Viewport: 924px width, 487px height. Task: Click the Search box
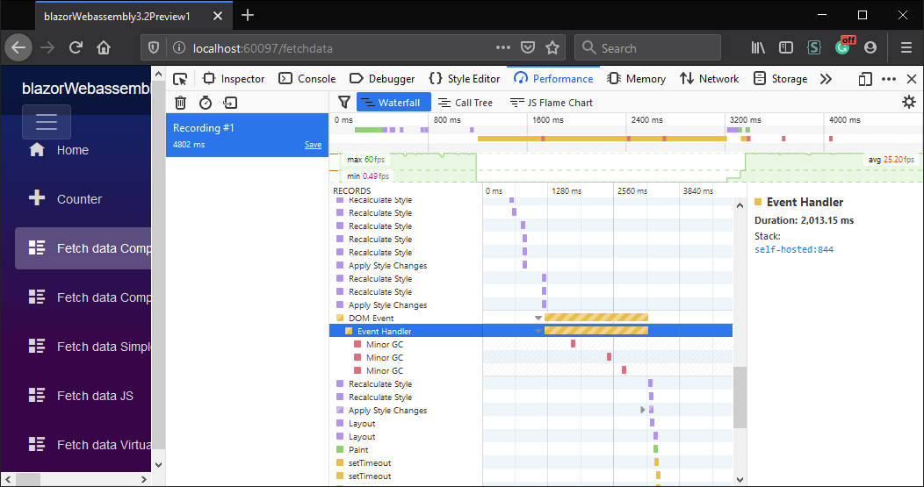click(647, 47)
